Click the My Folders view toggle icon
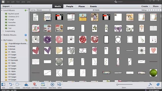The width and height of the screenshot is (162, 91). click(x=26, y=40)
